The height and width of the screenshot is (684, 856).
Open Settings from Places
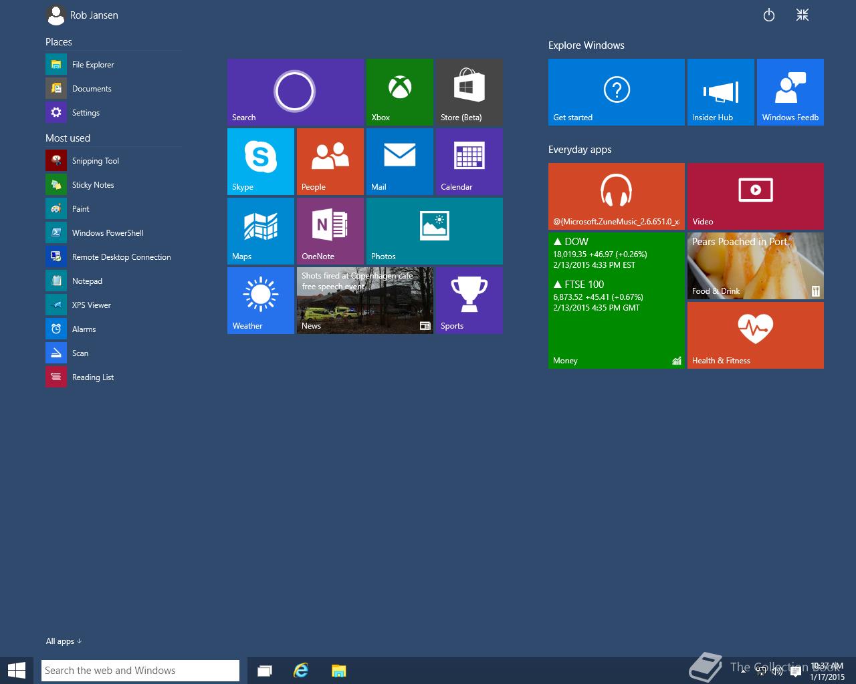[x=112, y=113]
